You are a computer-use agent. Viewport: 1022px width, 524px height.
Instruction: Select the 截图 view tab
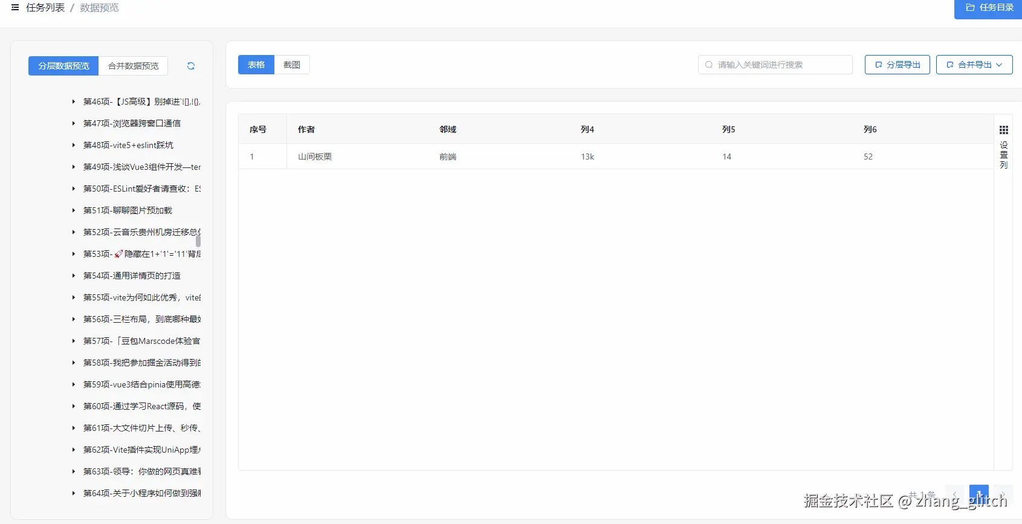coord(292,65)
